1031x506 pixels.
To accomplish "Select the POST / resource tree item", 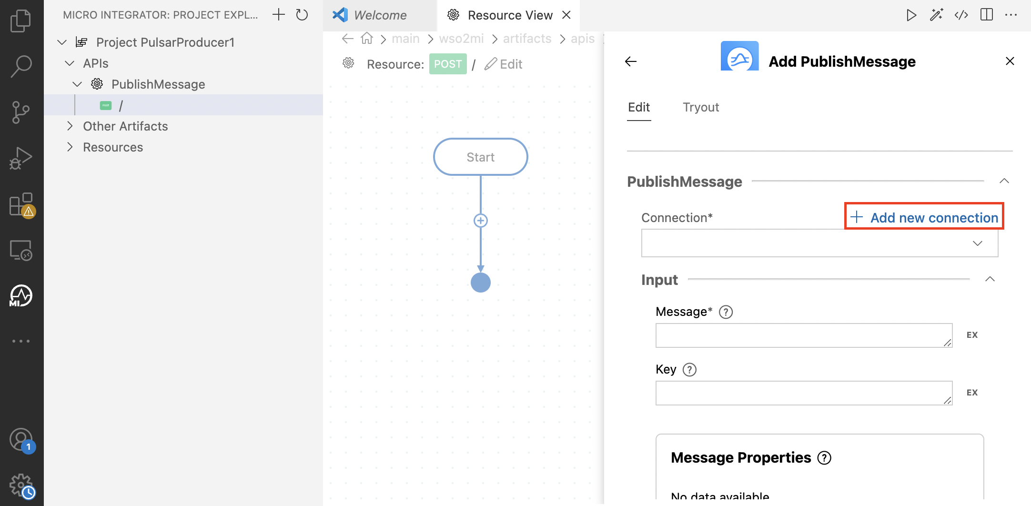I will click(183, 105).
